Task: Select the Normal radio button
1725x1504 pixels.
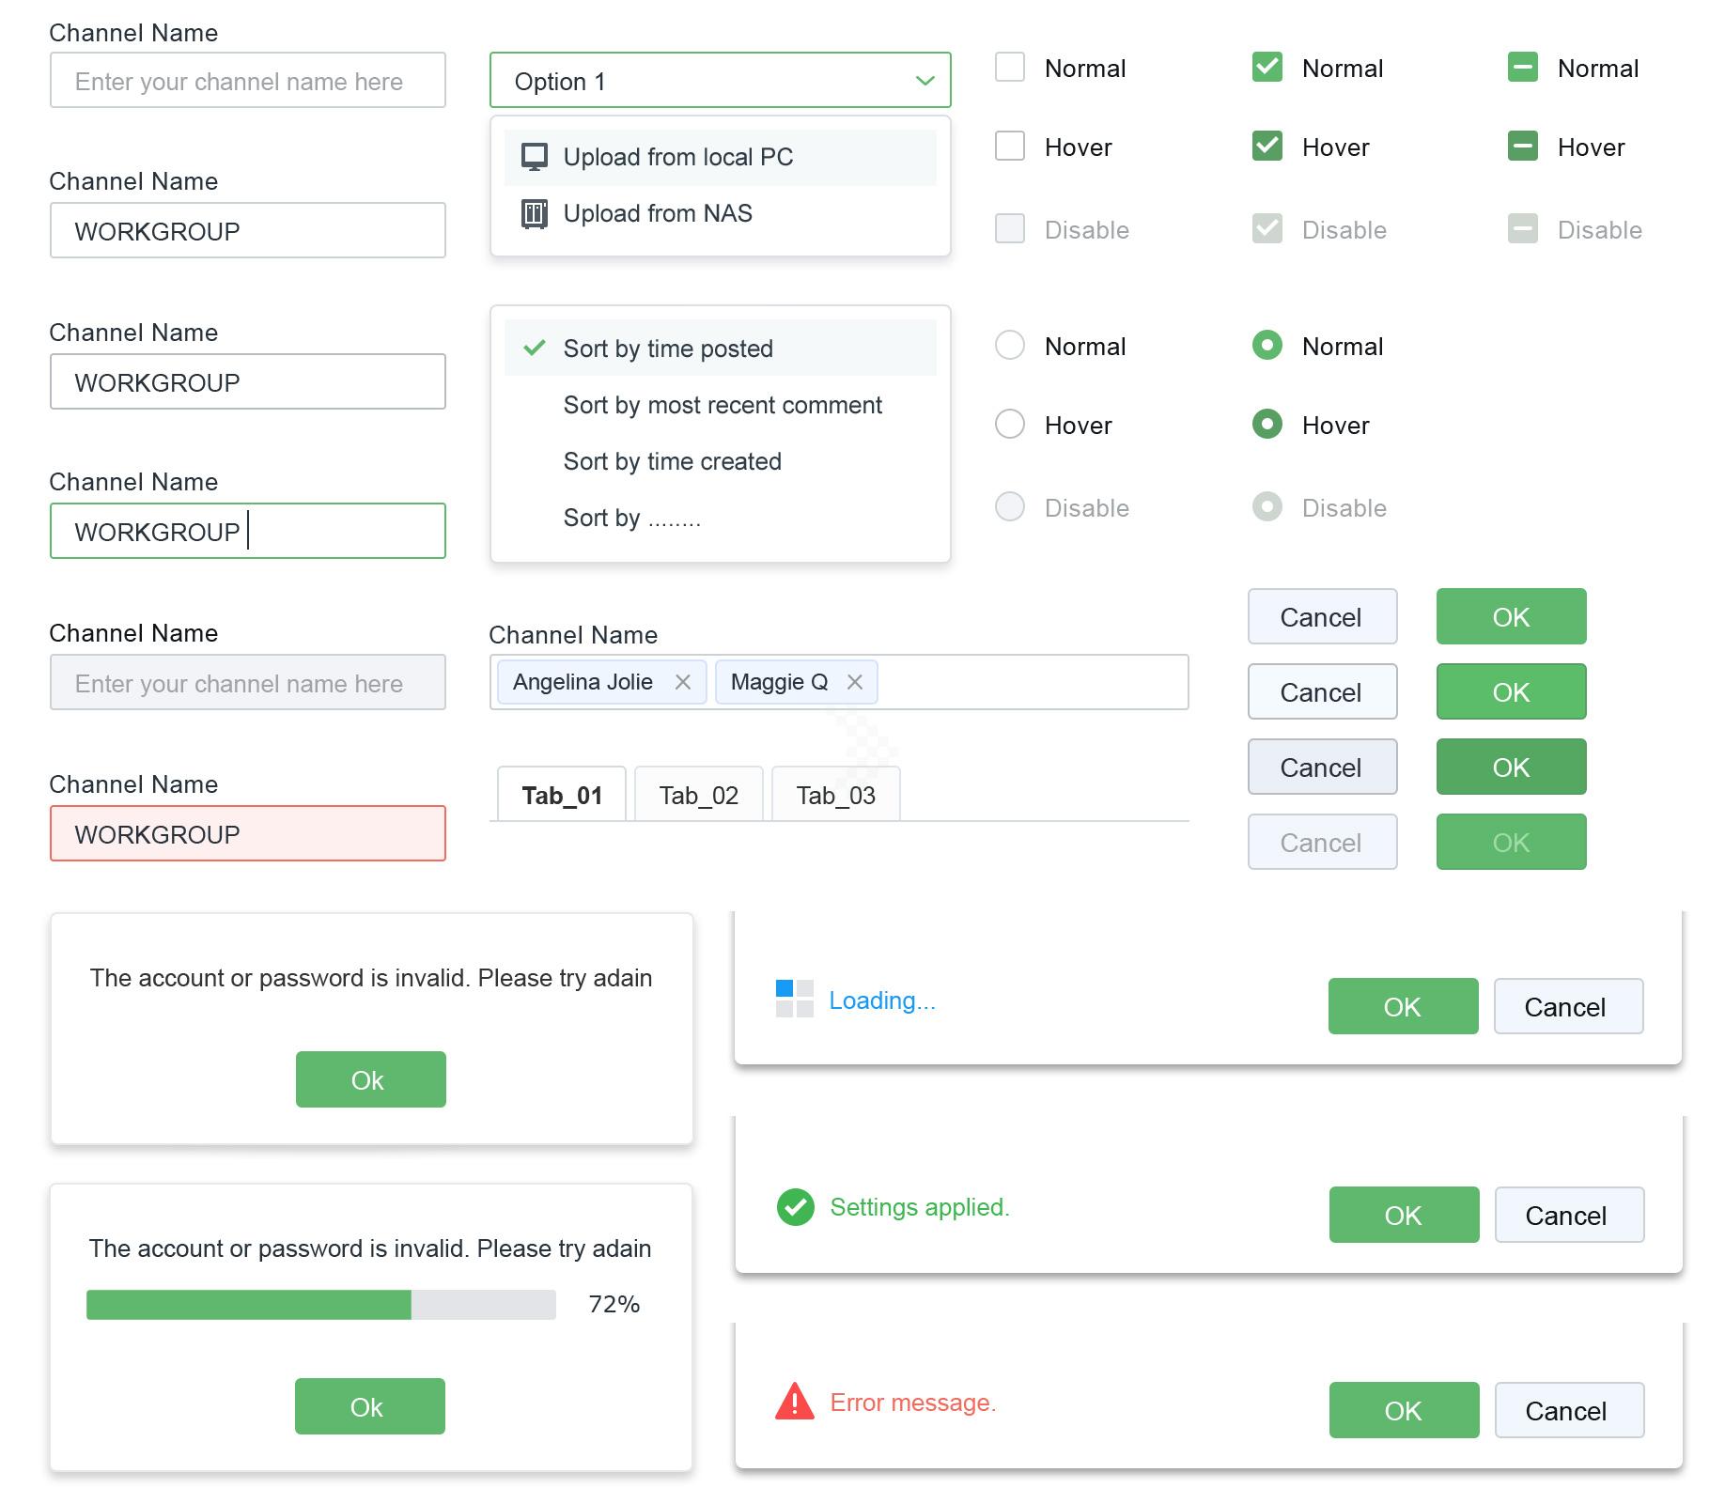Action: (x=1010, y=346)
